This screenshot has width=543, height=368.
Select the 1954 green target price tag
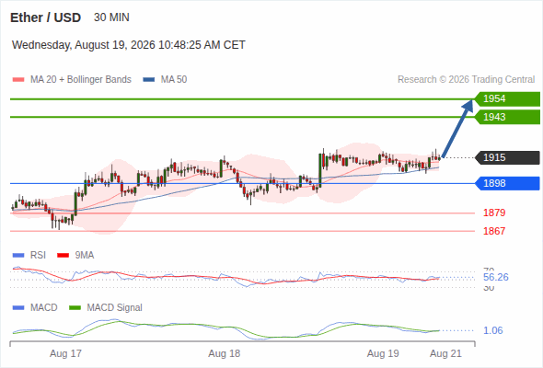point(507,99)
